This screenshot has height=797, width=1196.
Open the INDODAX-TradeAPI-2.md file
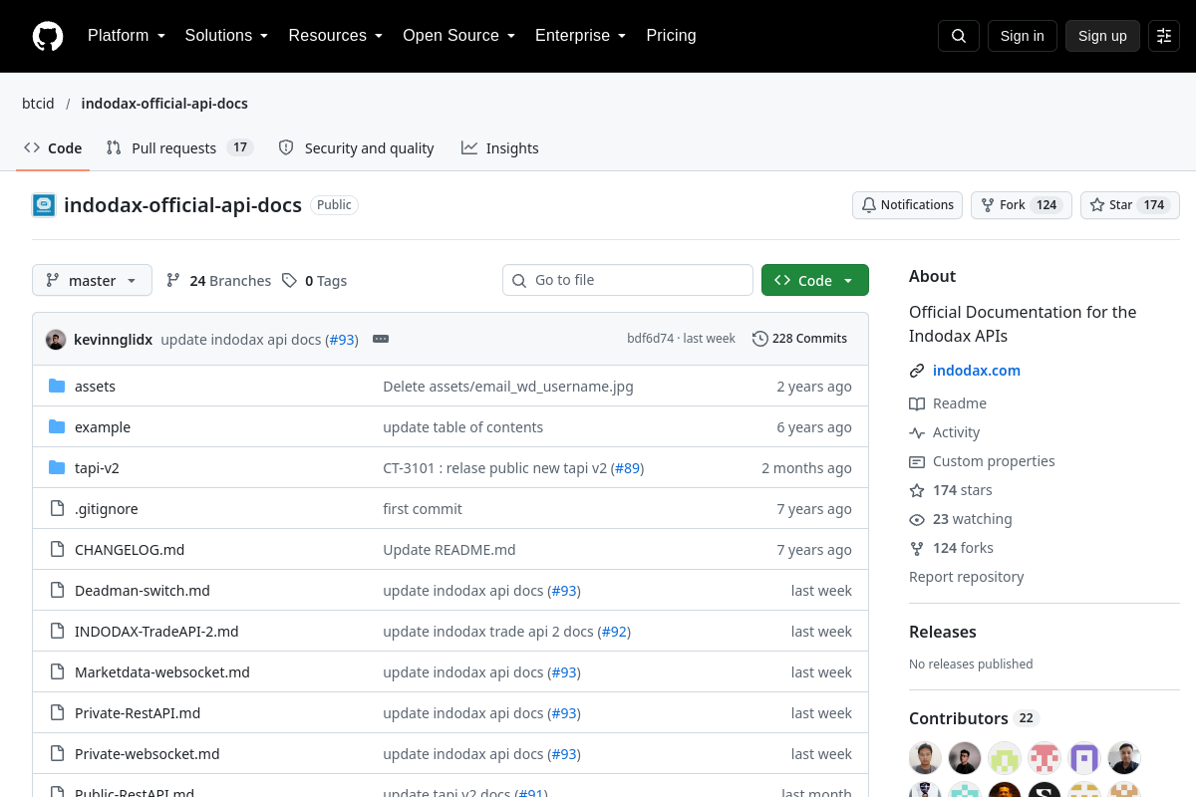pos(156,632)
